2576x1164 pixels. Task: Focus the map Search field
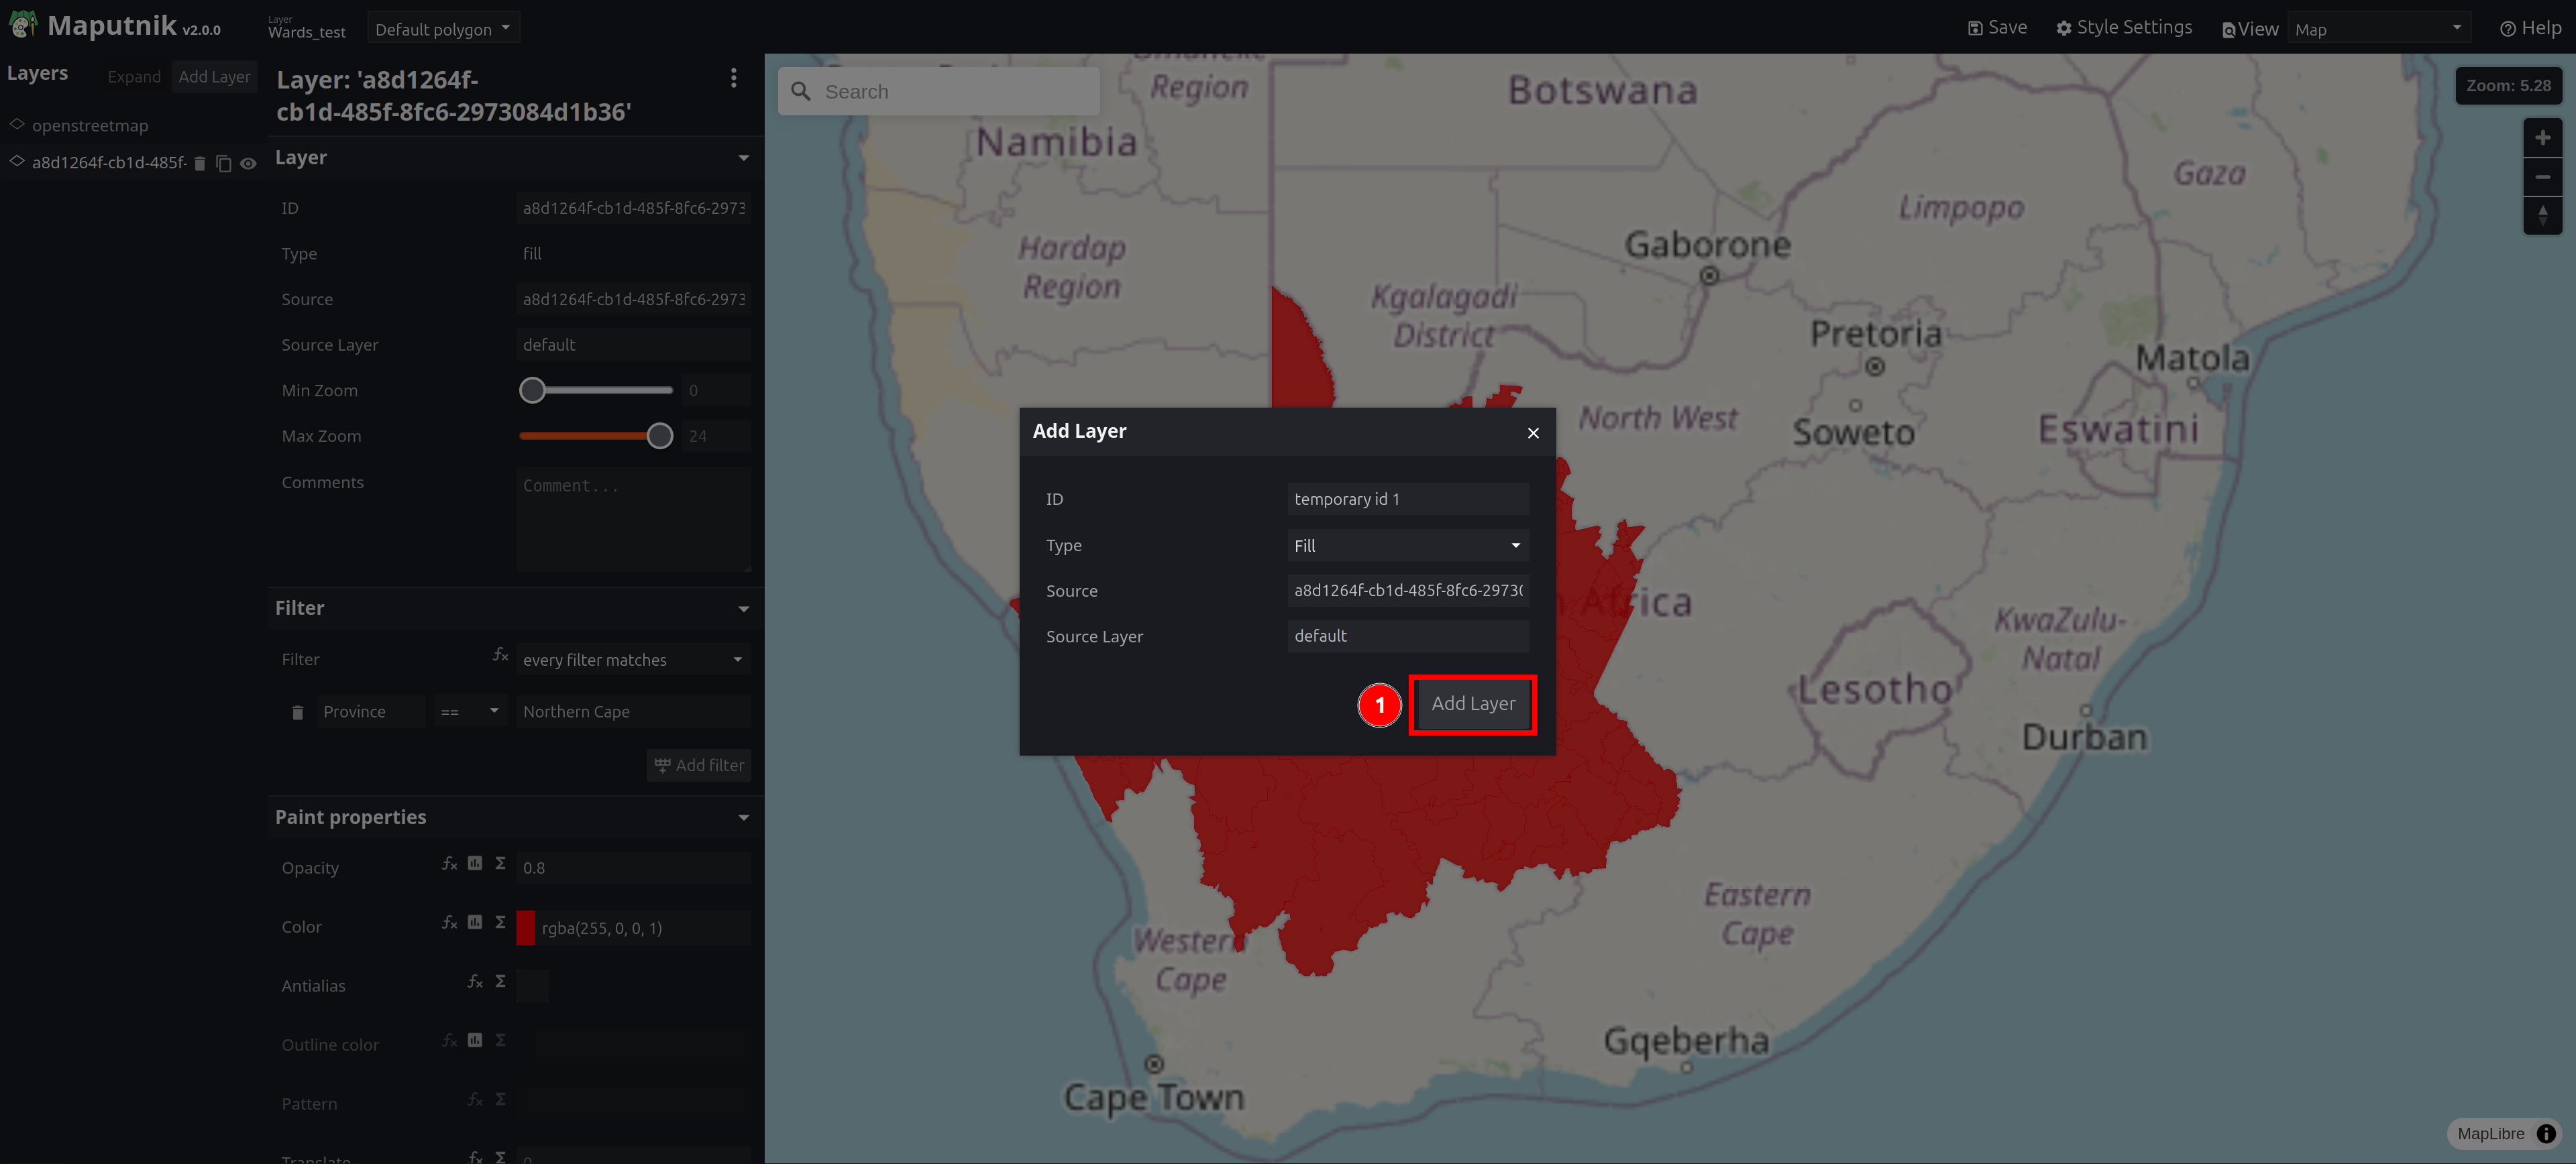(x=939, y=92)
